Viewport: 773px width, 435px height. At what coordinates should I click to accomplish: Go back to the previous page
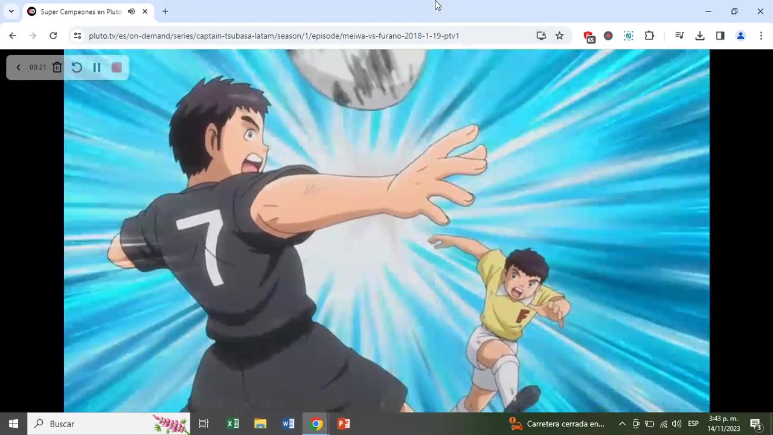[12, 36]
